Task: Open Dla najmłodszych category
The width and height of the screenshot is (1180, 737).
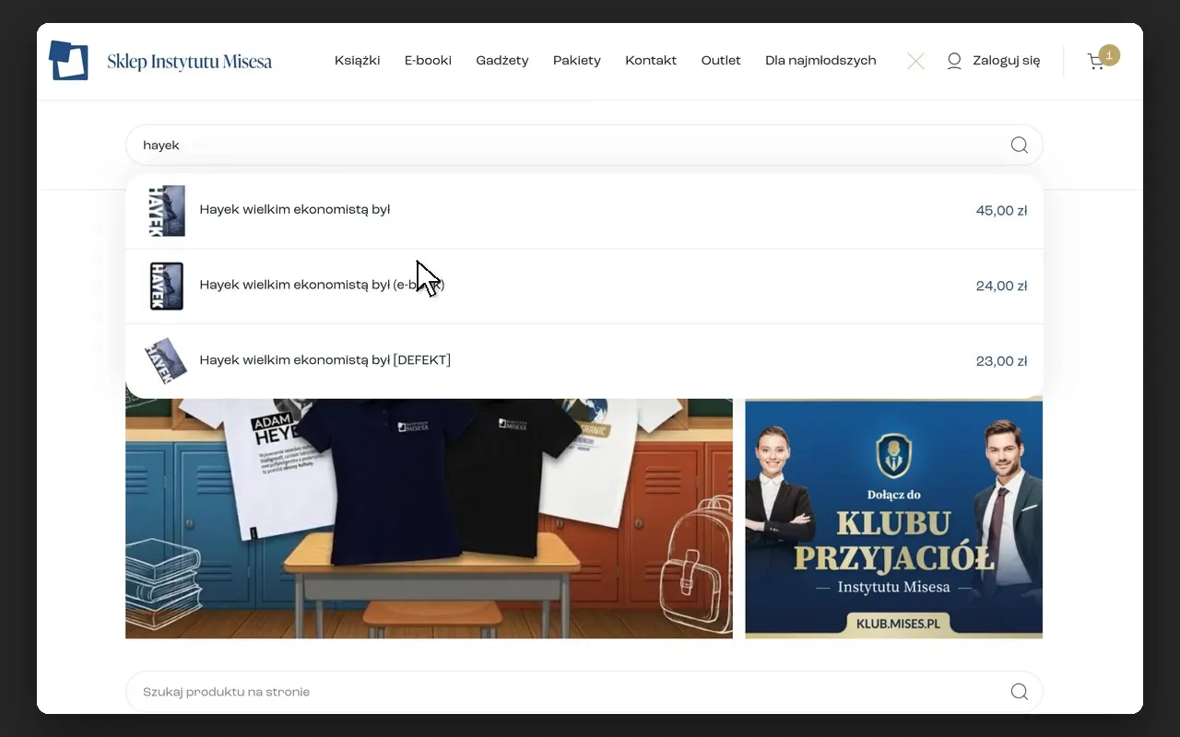Action: pos(820,61)
